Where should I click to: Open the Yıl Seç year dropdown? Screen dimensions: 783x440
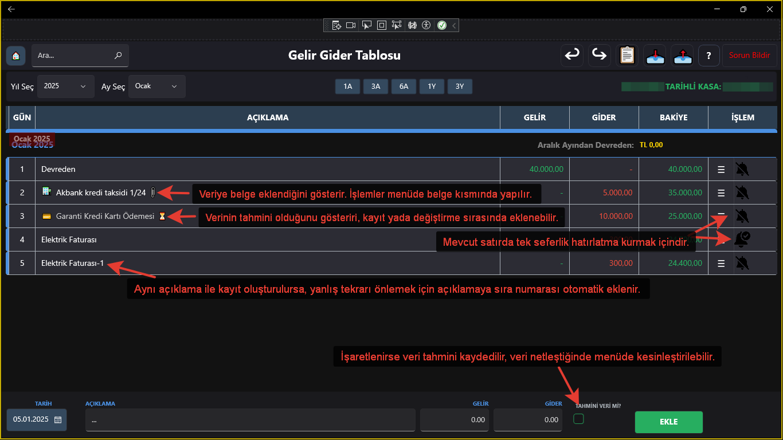tap(65, 86)
